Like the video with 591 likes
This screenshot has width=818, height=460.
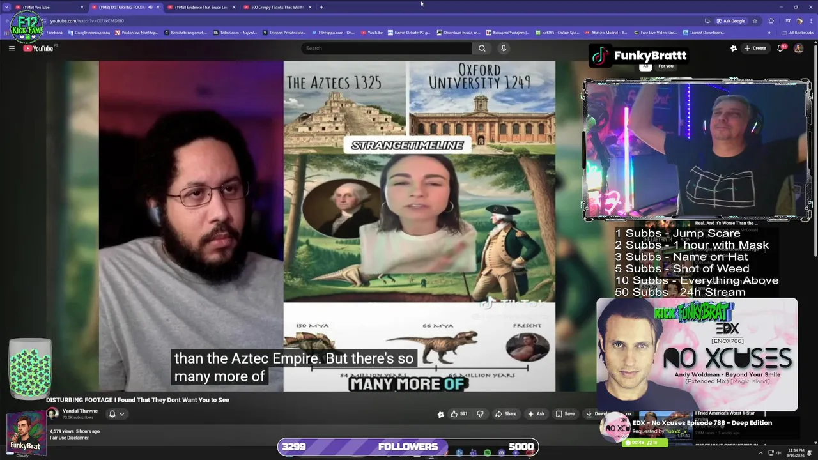[x=459, y=414]
